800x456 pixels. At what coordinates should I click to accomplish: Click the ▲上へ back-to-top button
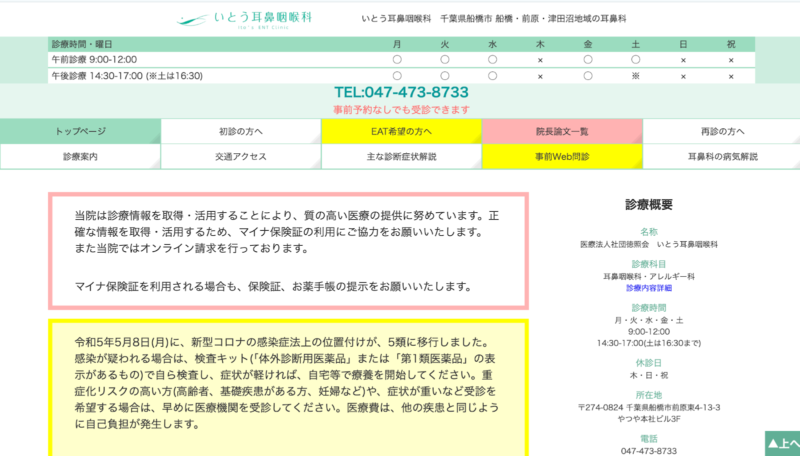(x=783, y=444)
